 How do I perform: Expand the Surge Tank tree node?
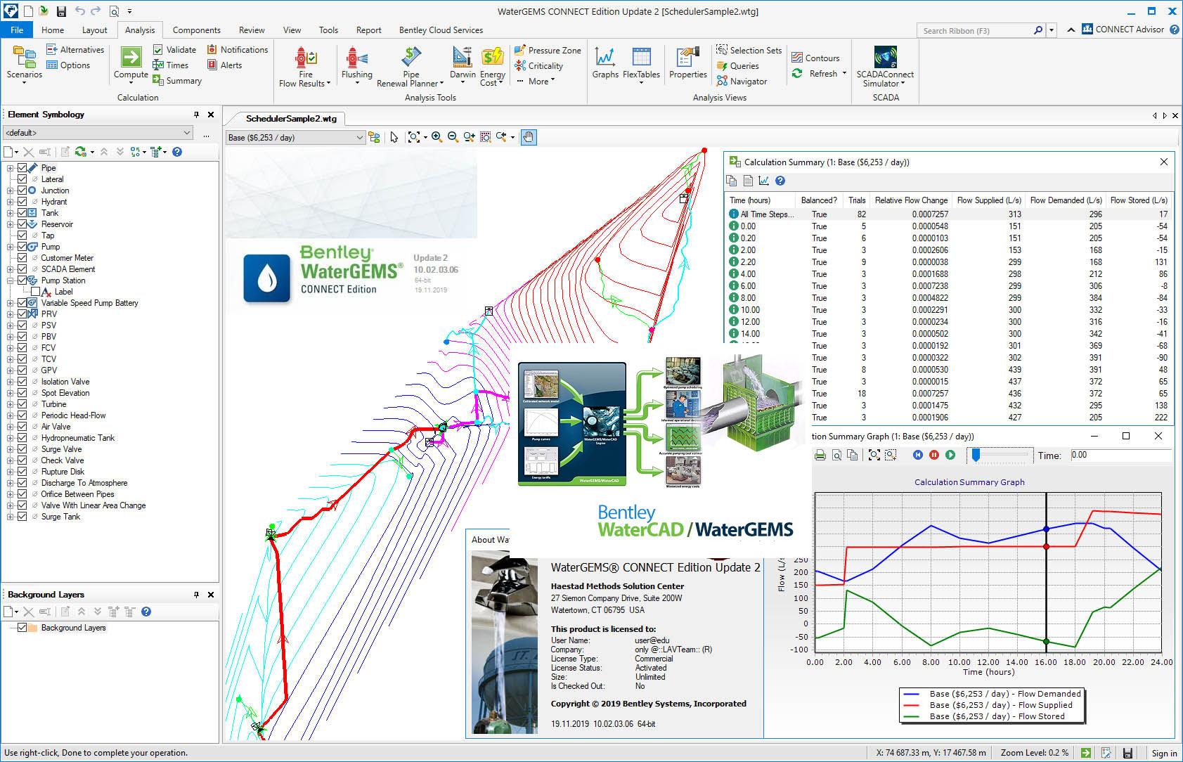pos(11,517)
